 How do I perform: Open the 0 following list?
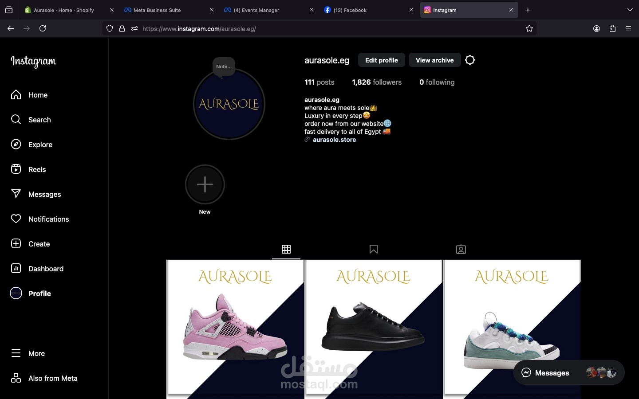pyautogui.click(x=437, y=82)
